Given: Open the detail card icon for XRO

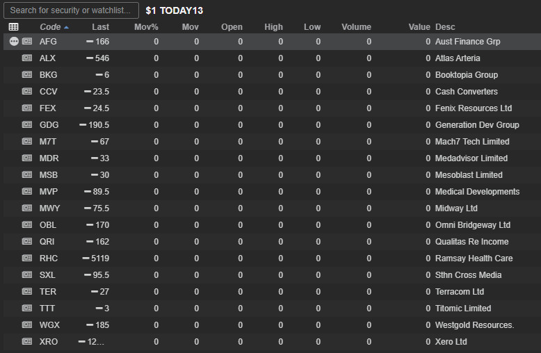Looking at the screenshot, I should tap(27, 341).
